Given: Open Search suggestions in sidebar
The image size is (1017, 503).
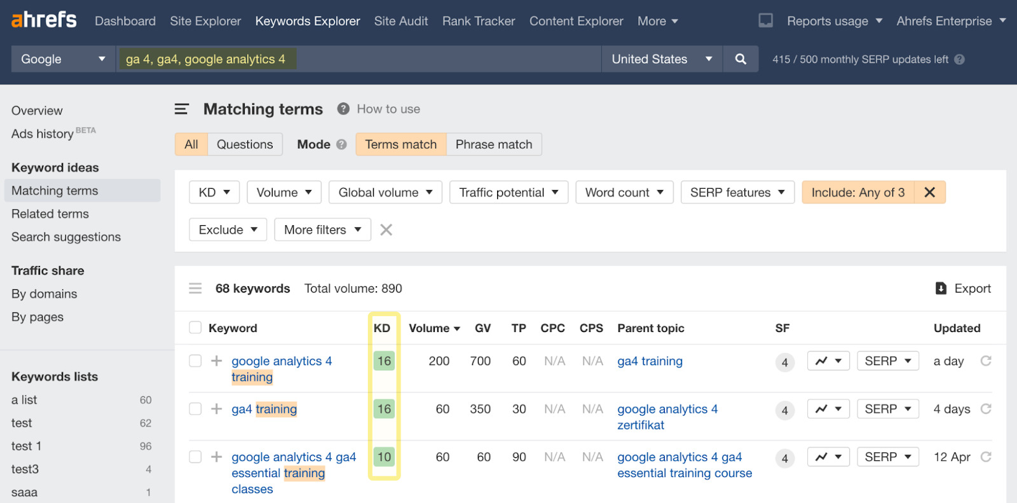Looking at the screenshot, I should pos(66,237).
